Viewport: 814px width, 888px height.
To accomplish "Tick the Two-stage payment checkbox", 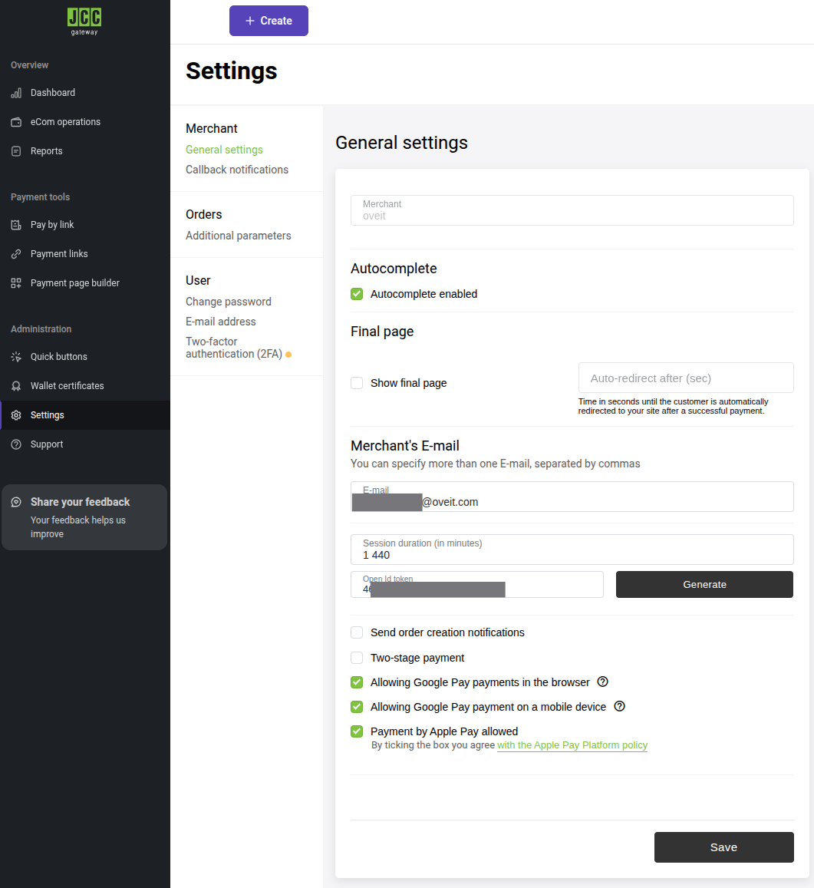I will 357,658.
